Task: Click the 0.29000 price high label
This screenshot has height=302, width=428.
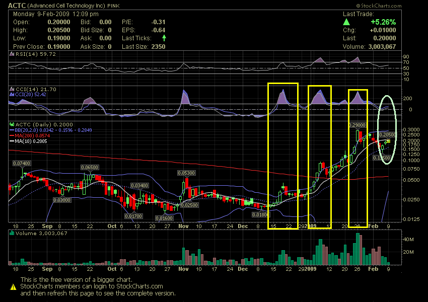Action: point(356,124)
